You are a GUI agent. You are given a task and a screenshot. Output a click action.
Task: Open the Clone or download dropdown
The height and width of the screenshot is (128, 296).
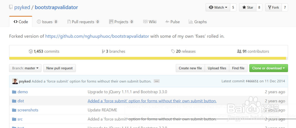tap(269, 68)
